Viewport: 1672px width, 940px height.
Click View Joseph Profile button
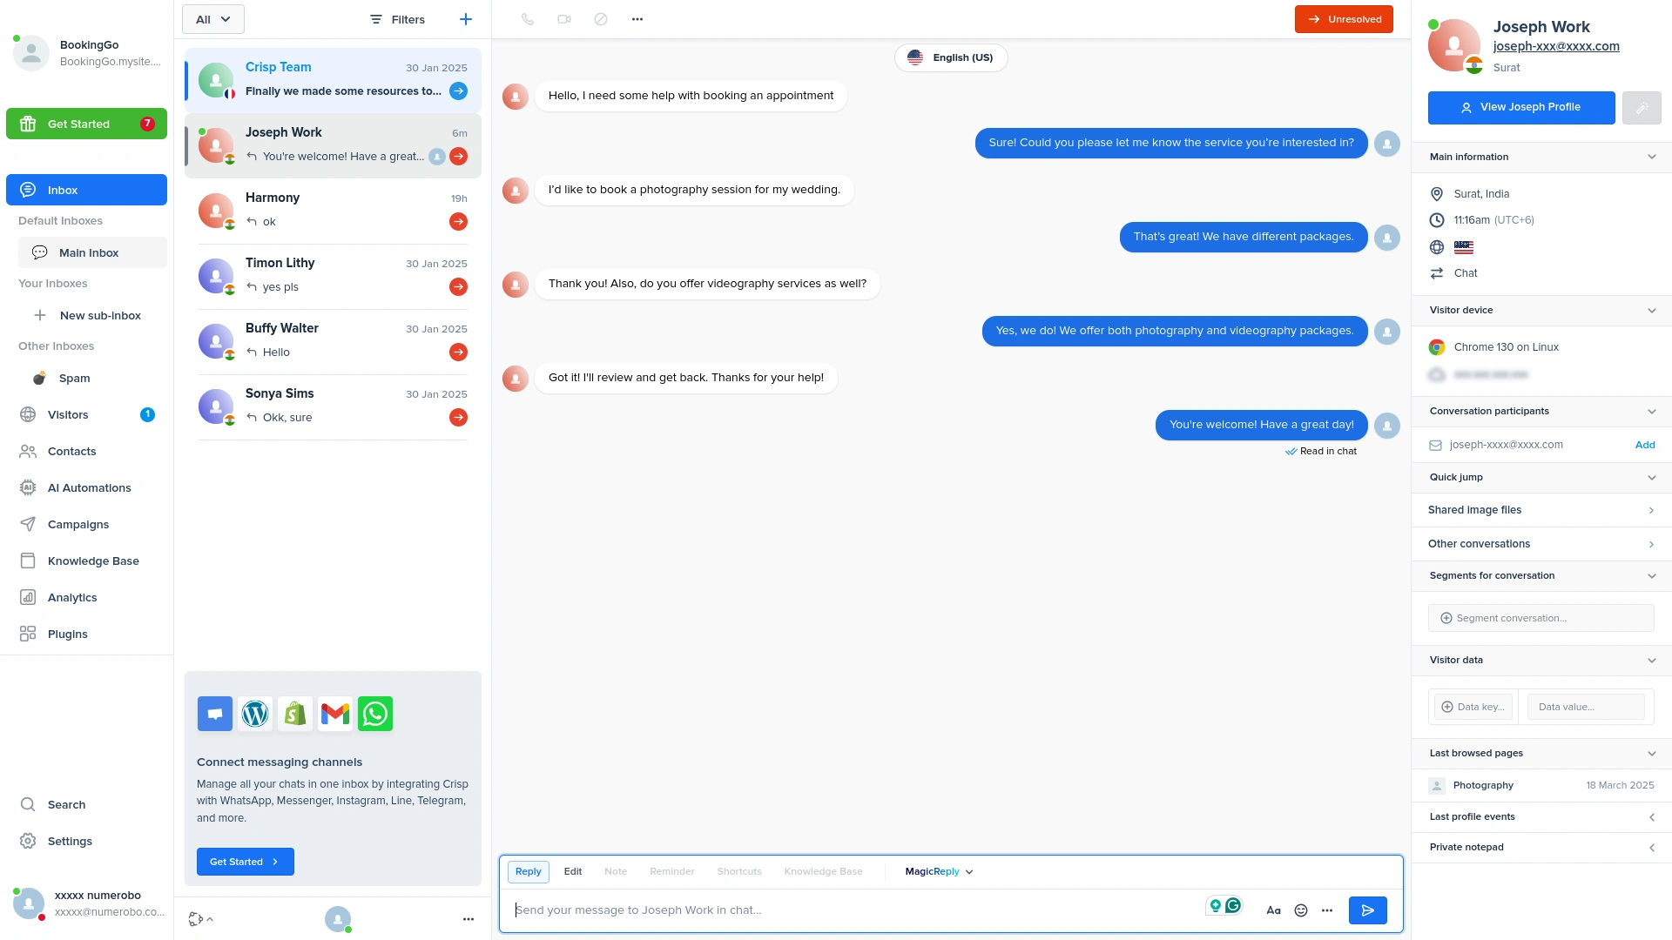pyautogui.click(x=1520, y=108)
